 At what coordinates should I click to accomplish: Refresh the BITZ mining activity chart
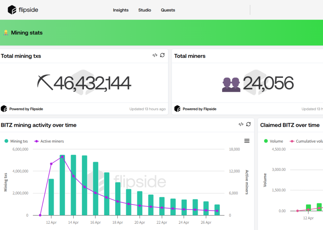coord(249,124)
